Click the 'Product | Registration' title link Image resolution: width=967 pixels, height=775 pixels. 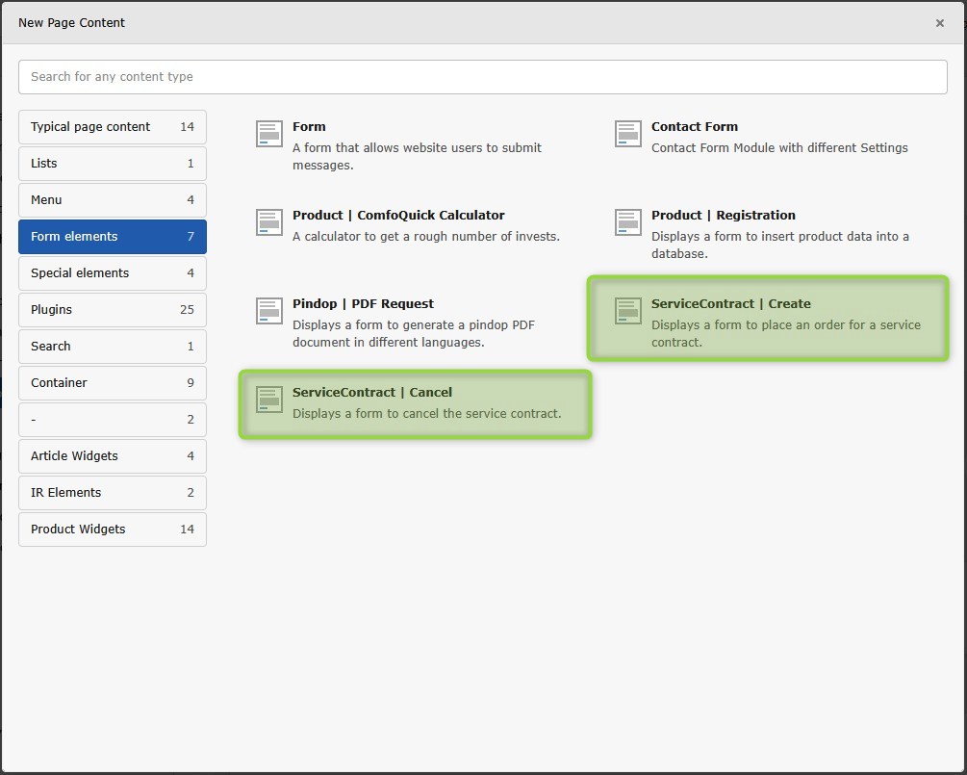click(x=723, y=216)
